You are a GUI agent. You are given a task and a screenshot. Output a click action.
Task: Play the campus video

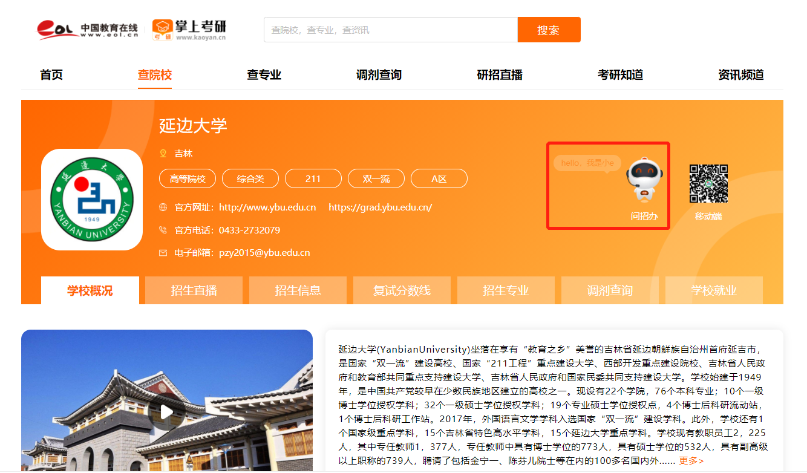166,412
